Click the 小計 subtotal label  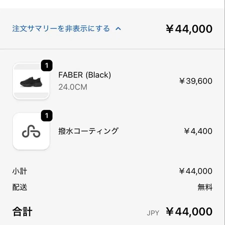pos(19,171)
